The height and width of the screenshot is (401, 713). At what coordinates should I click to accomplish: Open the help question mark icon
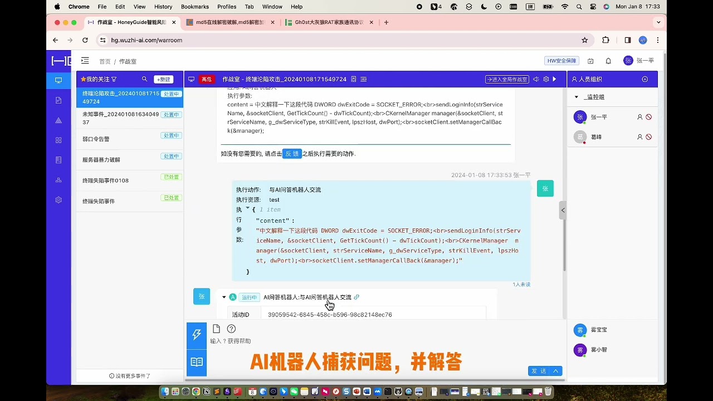point(231,329)
